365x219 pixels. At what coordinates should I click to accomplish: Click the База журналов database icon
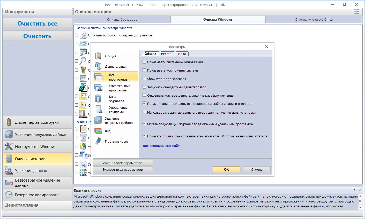[98, 99]
